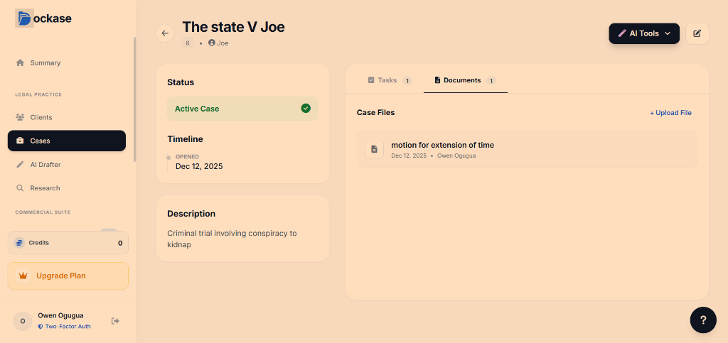This screenshot has width=728, height=343.
Task: Click the sidebar vertical scrollbar
Action: point(134,99)
